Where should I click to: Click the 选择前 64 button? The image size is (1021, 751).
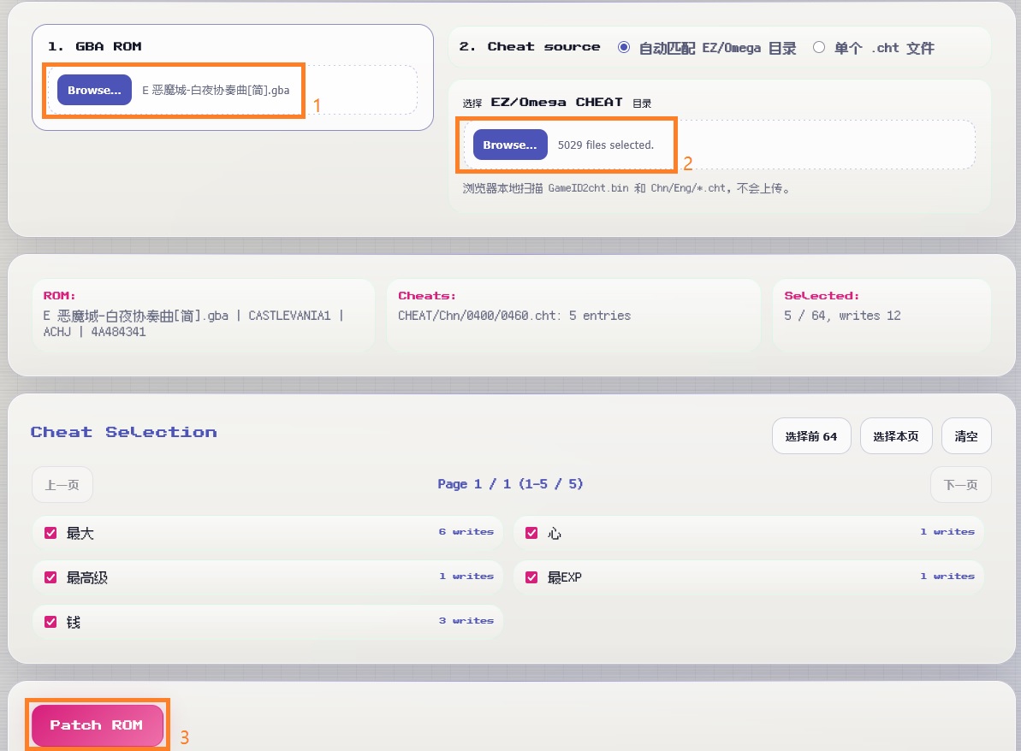[x=811, y=436]
